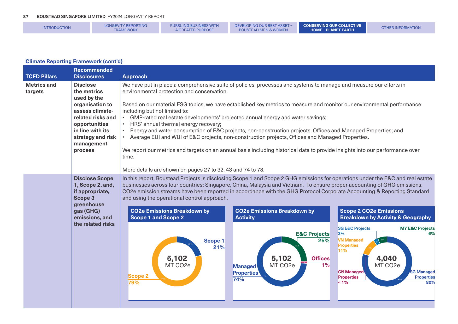Click the Managed Properties 74% label
The image size is (458, 324).
tap(245, 273)
